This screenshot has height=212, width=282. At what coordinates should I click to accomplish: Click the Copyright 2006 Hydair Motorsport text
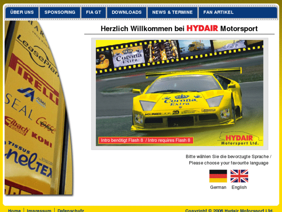tap(229, 210)
